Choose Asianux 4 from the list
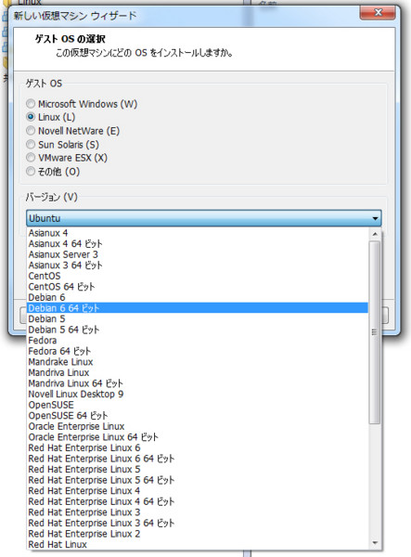The height and width of the screenshot is (557, 411). 198,233
